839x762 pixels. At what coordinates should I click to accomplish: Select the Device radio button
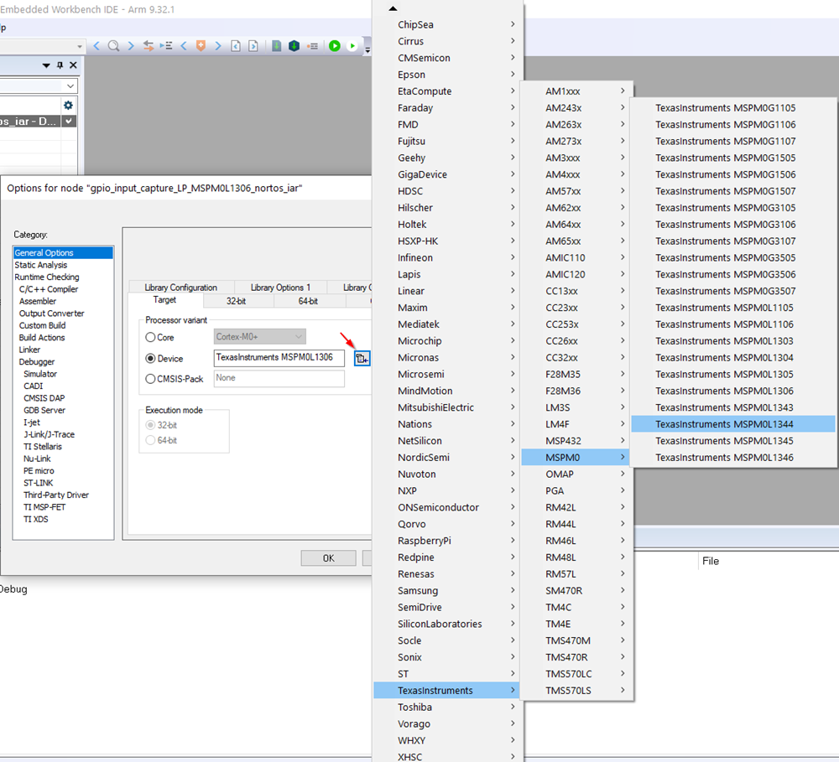tap(151, 359)
